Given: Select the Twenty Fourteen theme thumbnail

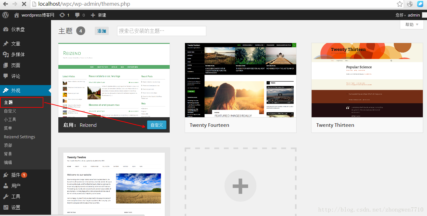Looking at the screenshot, I should (240, 80).
